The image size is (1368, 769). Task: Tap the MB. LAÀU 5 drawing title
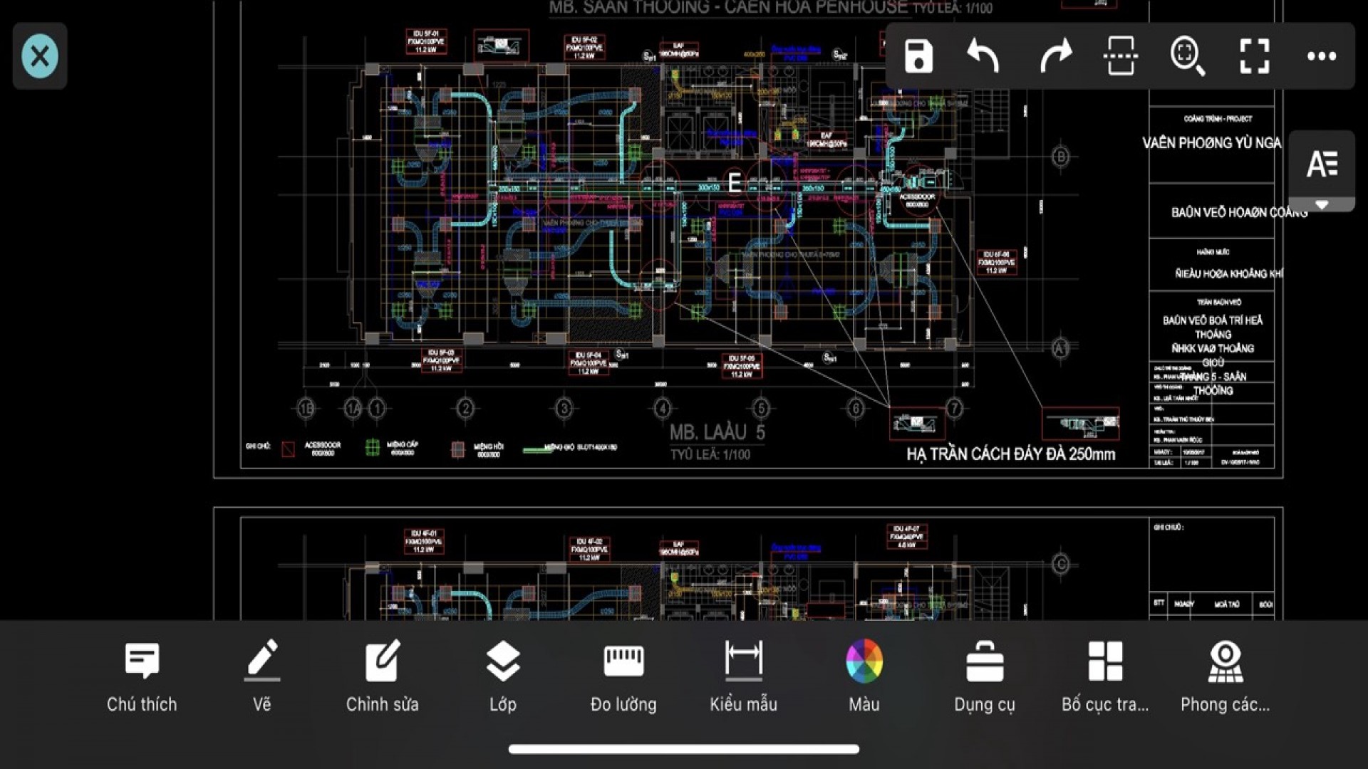[x=717, y=432]
